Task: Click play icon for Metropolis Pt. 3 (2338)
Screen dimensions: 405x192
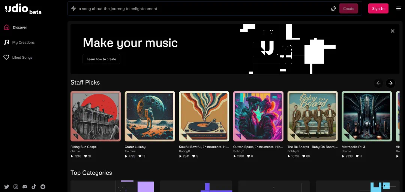Action: tap(343, 156)
